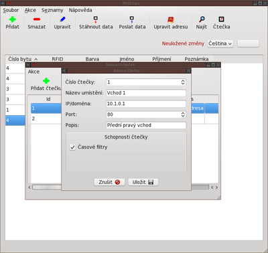The image size is (268, 253).
Task: Open the Akce menu in main window
Action: click(x=30, y=10)
